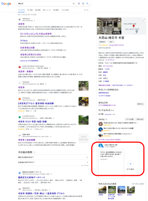Click the フィードバック link
Screen dimensions: 148x201
point(85,166)
